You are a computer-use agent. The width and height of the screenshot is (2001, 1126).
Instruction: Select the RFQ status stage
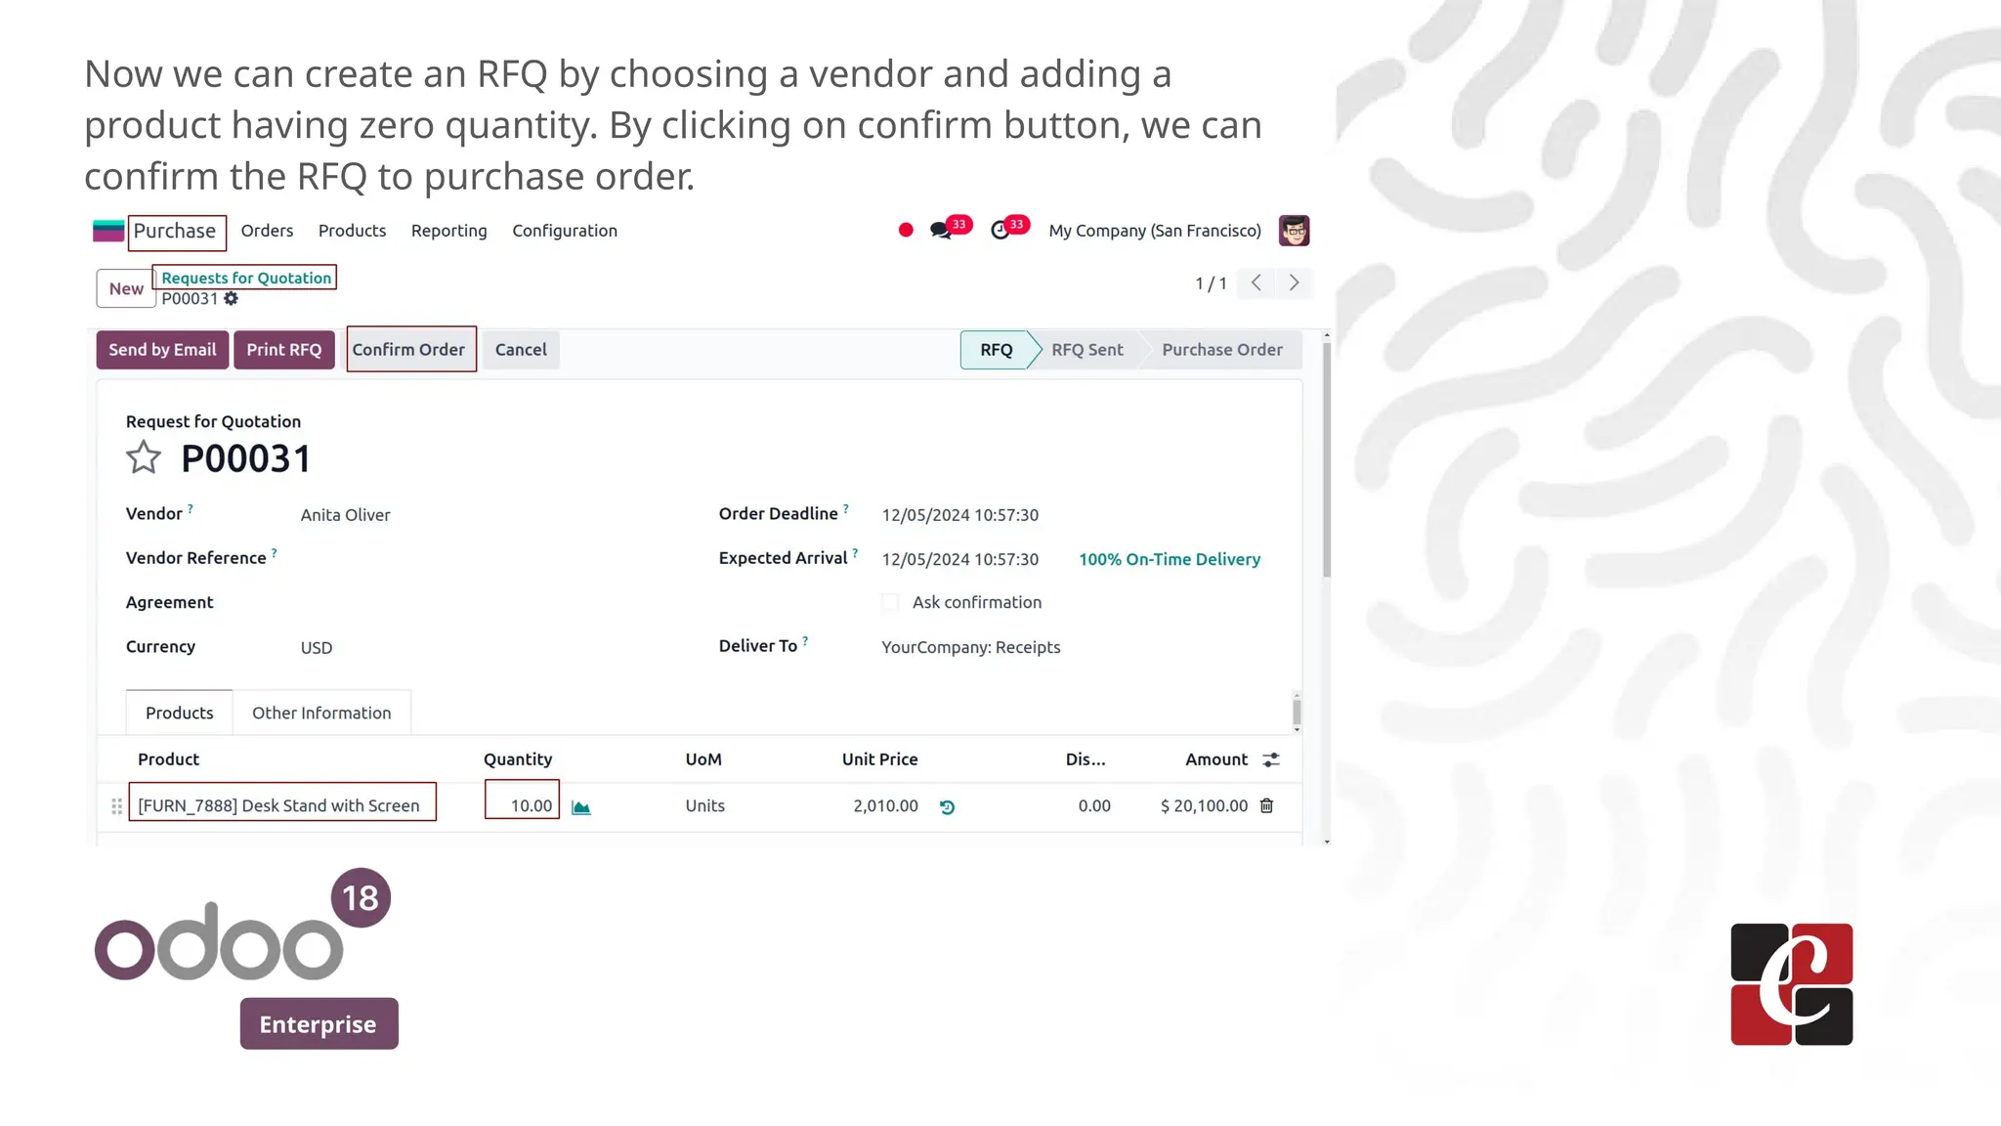[x=996, y=349]
